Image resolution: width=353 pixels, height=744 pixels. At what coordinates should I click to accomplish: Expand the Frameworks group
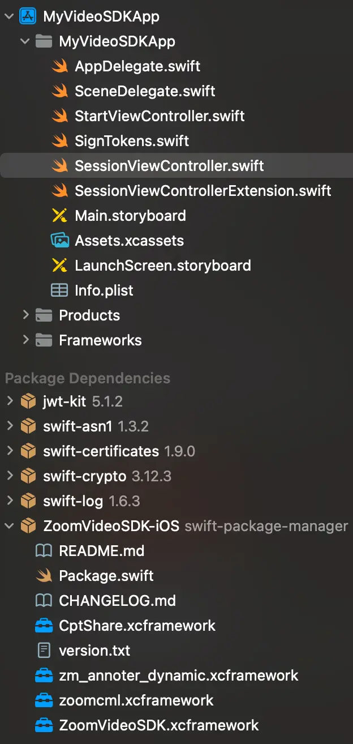point(25,340)
